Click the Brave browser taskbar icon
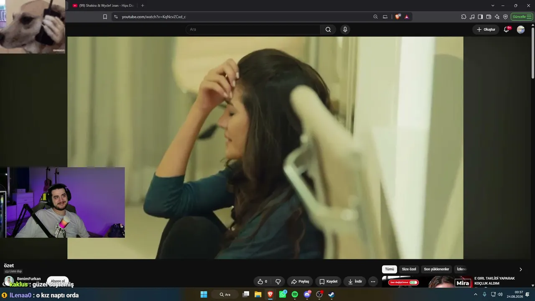 coord(270,294)
